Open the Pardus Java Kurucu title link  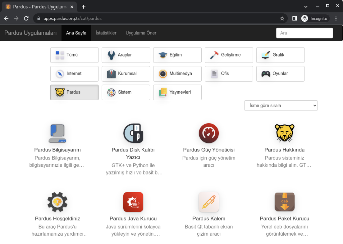coord(133,219)
